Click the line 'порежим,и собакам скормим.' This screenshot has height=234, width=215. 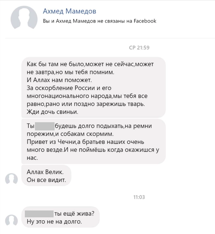70,134
